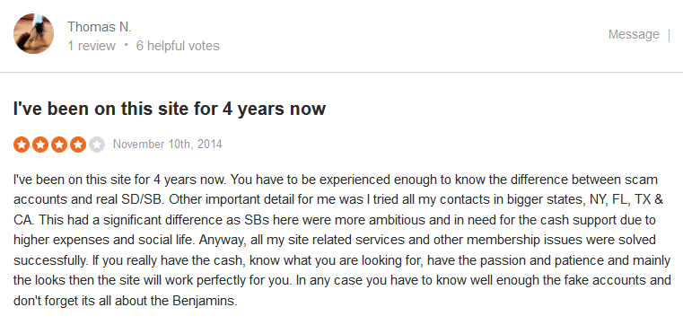Click the November 10th, 2014 date
Viewport: 683px width, 325px height.
[168, 145]
